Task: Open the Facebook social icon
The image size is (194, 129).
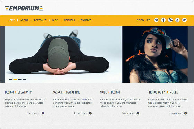Action: click(163, 20)
